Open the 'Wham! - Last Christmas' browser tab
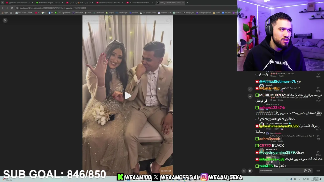 coord(19,3)
